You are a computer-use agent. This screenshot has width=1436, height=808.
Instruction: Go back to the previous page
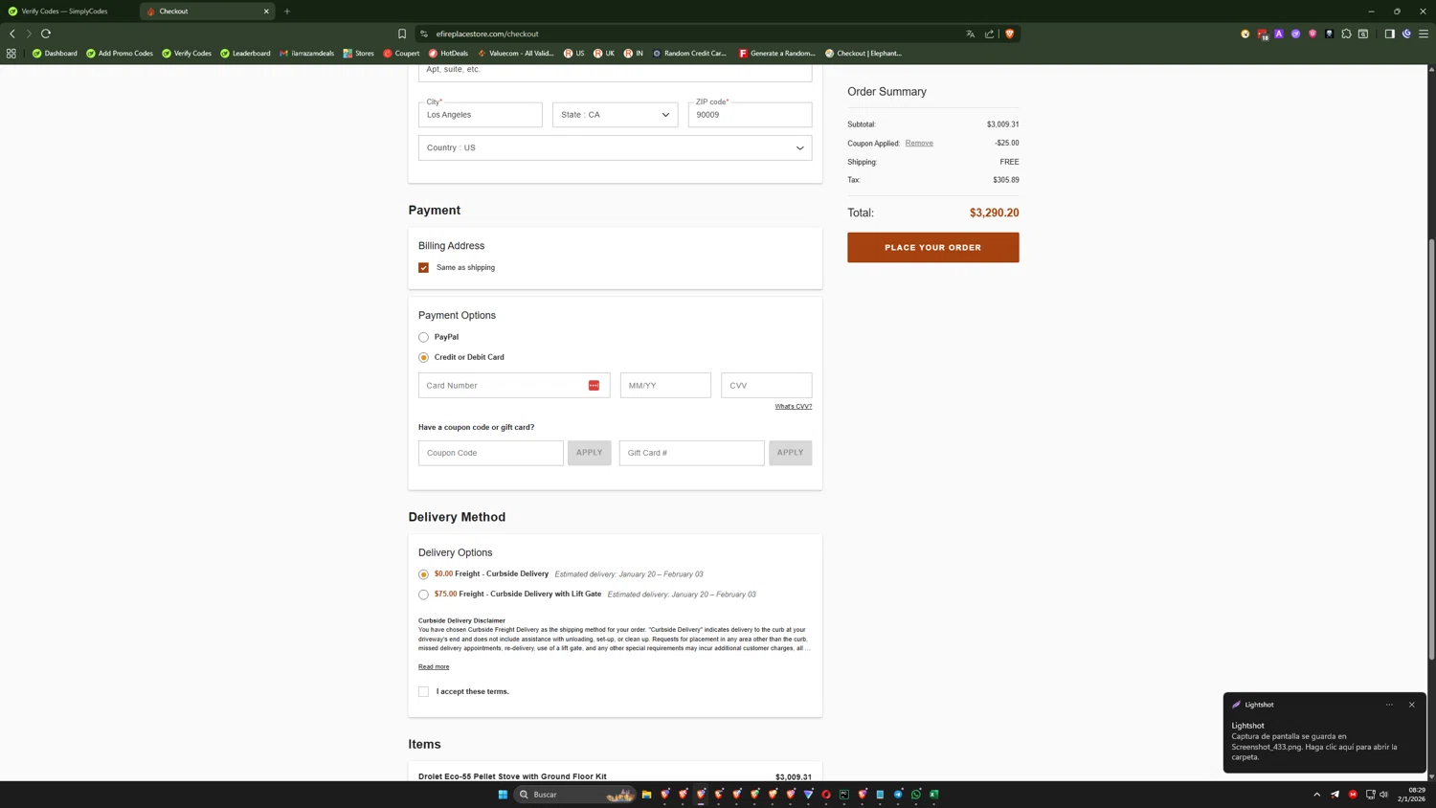click(12, 34)
